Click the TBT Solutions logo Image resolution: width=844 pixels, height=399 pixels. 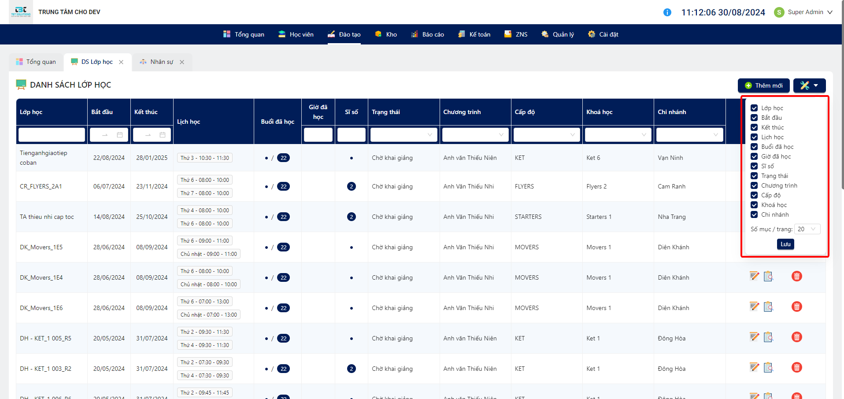click(21, 11)
